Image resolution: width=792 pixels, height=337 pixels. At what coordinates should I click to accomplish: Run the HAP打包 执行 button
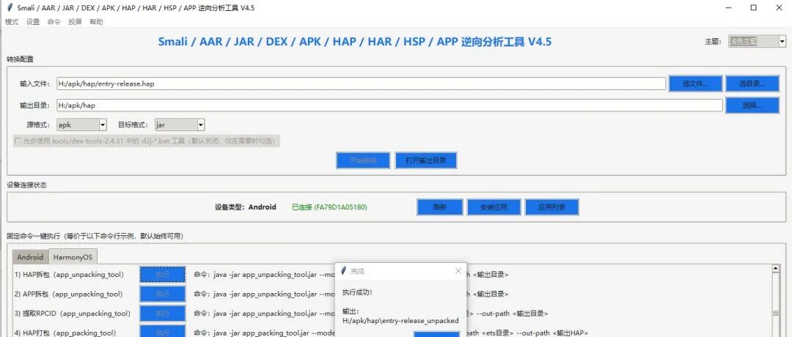163,331
